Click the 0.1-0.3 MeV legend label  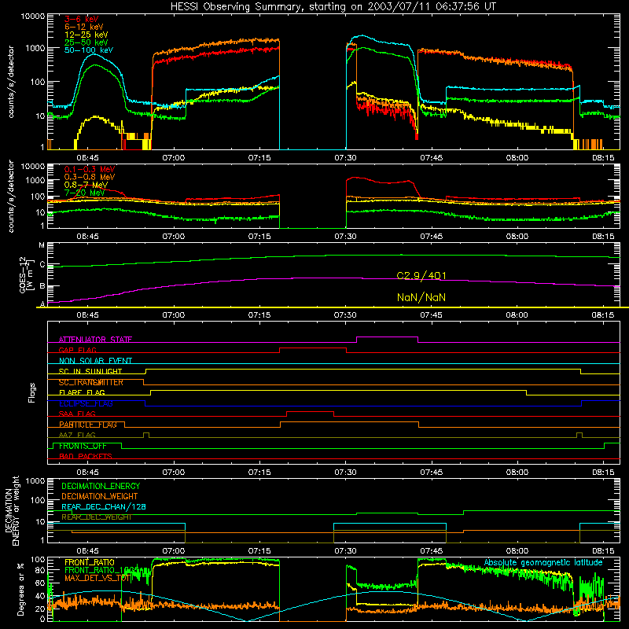pos(90,169)
